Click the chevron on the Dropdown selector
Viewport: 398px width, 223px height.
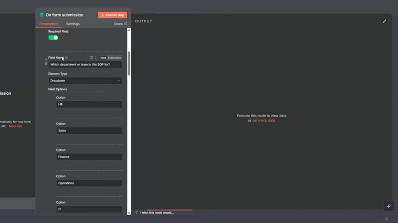(x=119, y=80)
